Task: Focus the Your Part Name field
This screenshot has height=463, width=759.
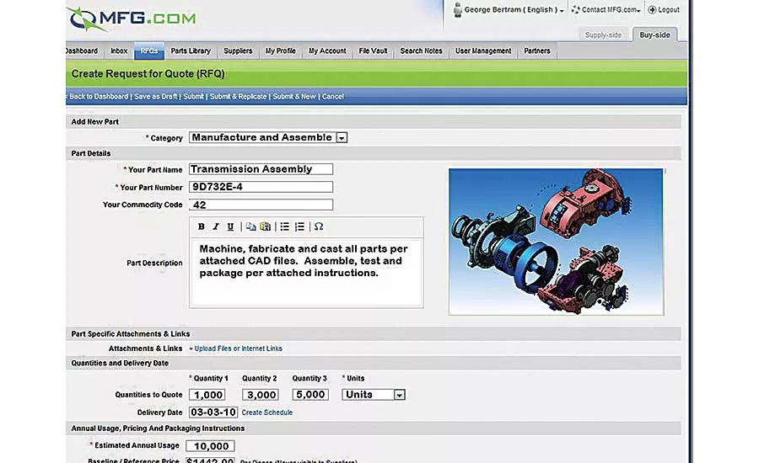Action: click(x=261, y=169)
